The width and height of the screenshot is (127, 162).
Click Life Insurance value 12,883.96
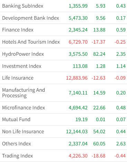(x=77, y=78)
